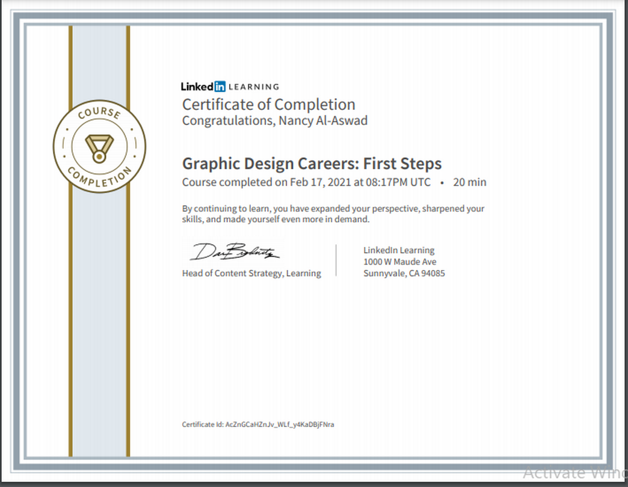Click the 1000 W Maude Ave address line

(x=399, y=262)
